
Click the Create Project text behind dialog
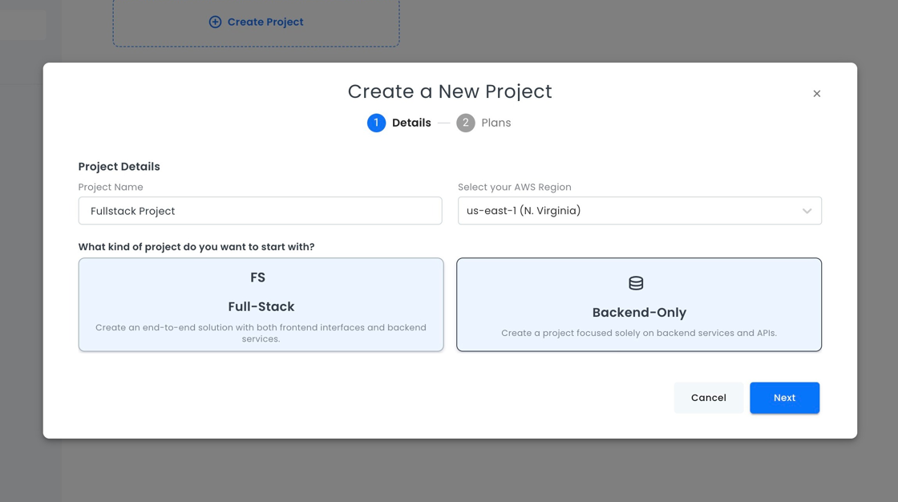click(x=265, y=22)
